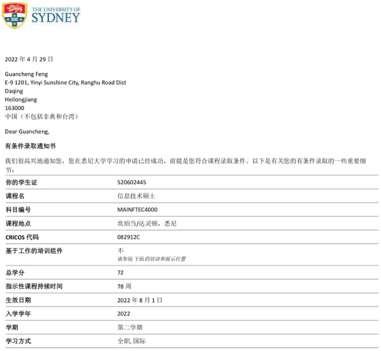Click the 入学学年 row label
Screen dimensions: 381x351
(18, 314)
